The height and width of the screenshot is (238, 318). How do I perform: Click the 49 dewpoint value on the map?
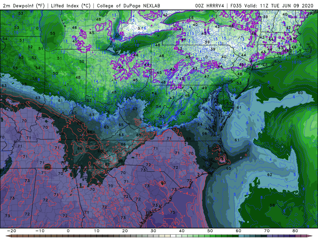[x=204, y=88]
